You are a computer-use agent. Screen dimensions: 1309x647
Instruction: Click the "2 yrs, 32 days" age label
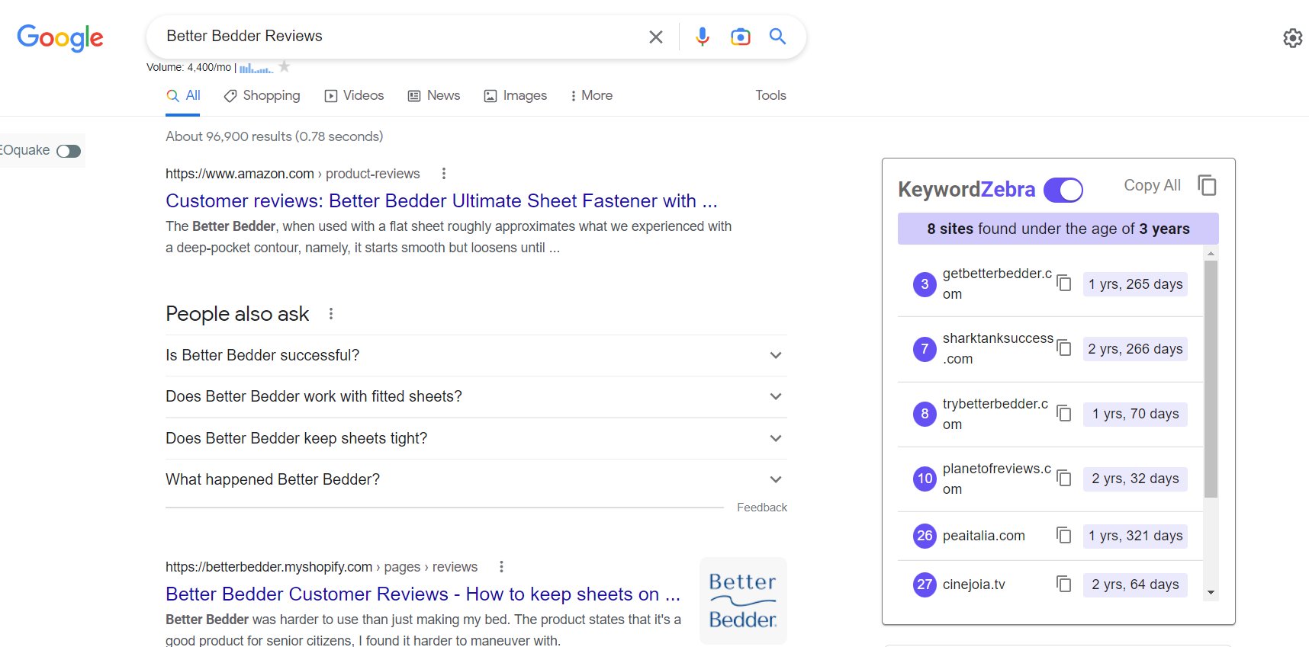[1135, 479]
